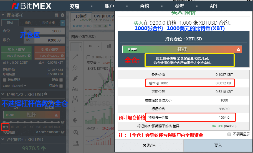Screen dimensions: 253x153
Task: Expand the order type dropdown arrow
Action: click(63, 23)
